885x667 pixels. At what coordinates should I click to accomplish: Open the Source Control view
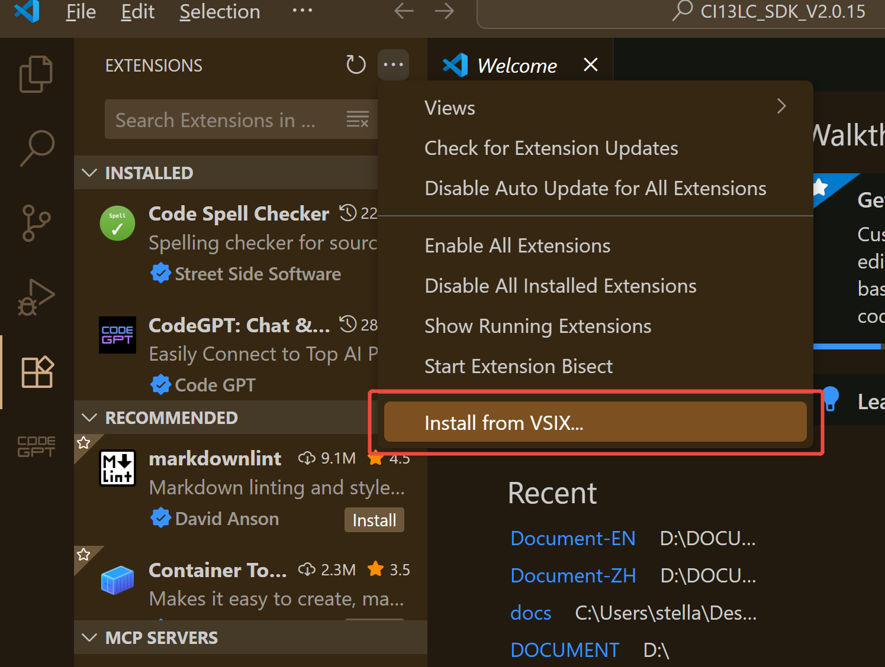pos(36,223)
